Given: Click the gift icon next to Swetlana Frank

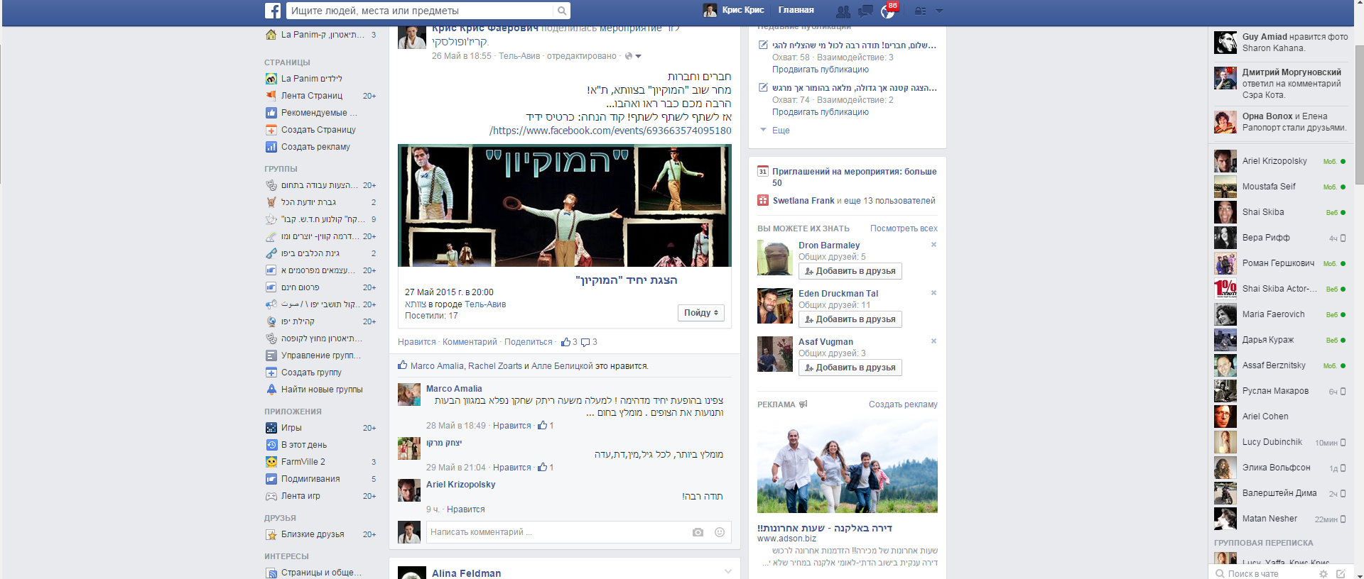Looking at the screenshot, I should (763, 201).
